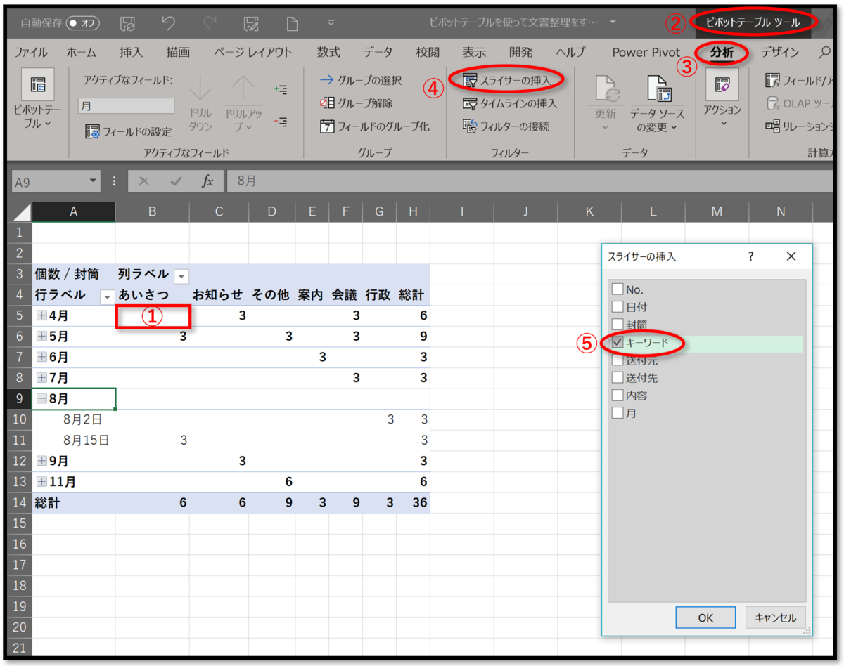
Task: Switch to the 数式 tab
Action: click(x=328, y=52)
